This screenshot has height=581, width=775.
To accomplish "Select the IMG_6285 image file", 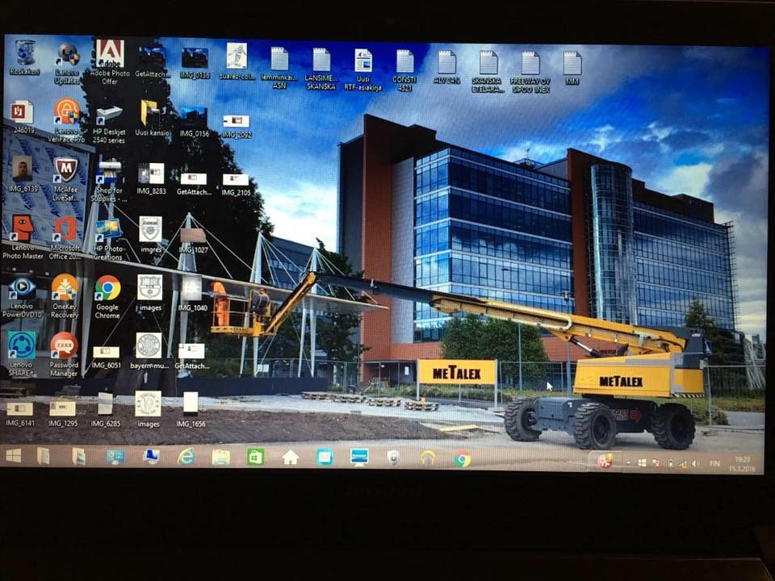I will (x=105, y=410).
